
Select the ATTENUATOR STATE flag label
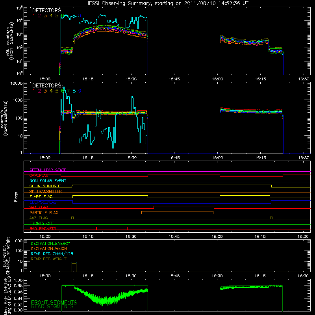(x=48, y=170)
